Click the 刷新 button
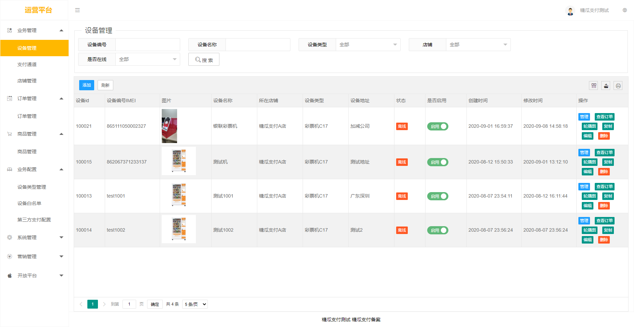 coord(105,85)
